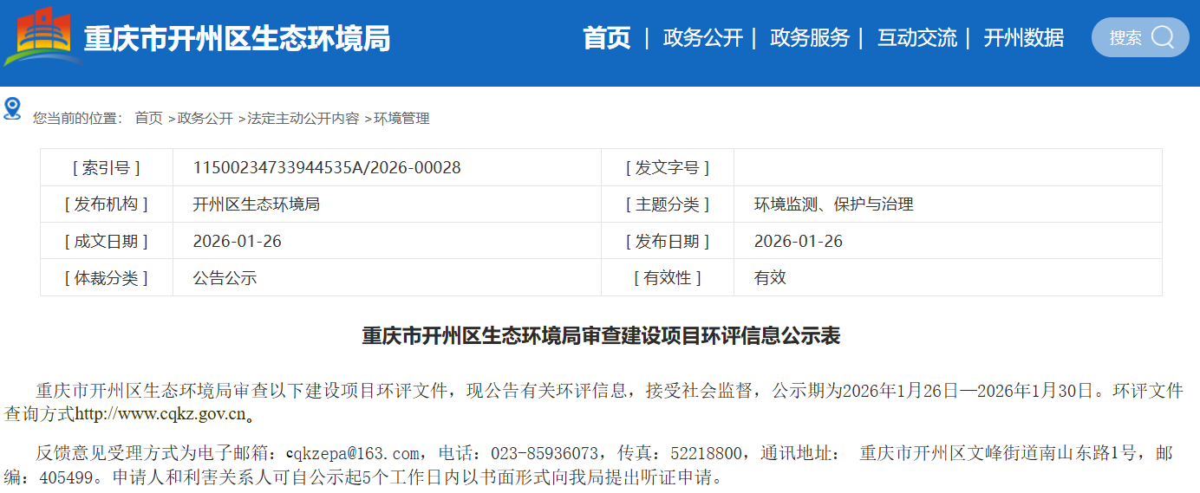Open the http://www.cqkz.gov.cn link

click(x=160, y=414)
